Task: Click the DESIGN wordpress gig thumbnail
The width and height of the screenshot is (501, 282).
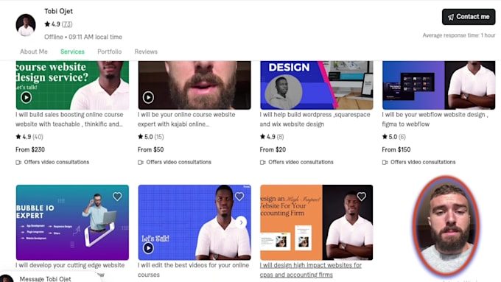Action: click(317, 85)
